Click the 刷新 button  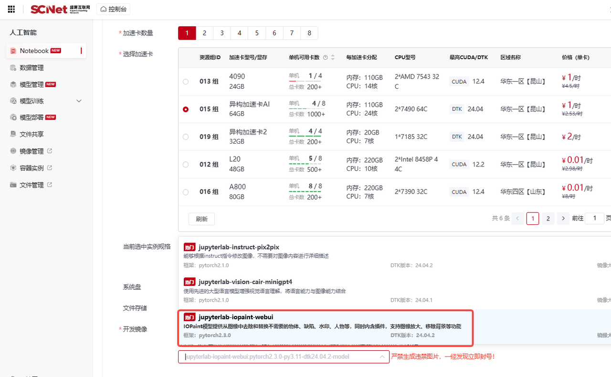pyautogui.click(x=201, y=219)
